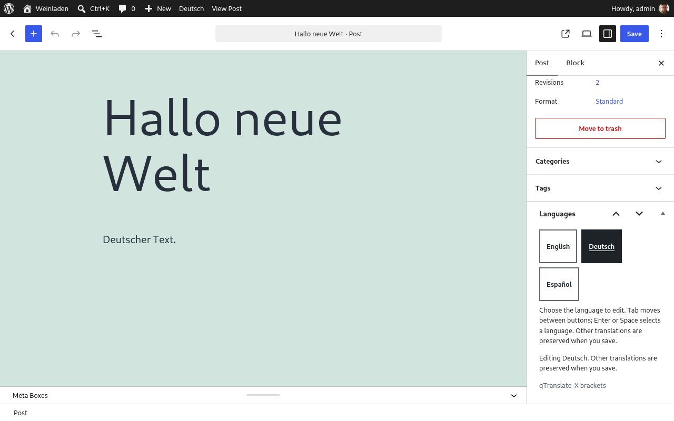Select English as editing language
The image size is (674, 421).
click(558, 246)
